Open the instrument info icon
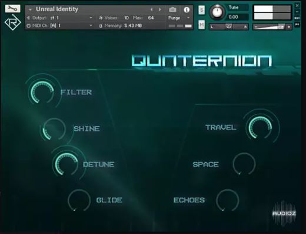This screenshot has height=234, width=306. coord(187,9)
